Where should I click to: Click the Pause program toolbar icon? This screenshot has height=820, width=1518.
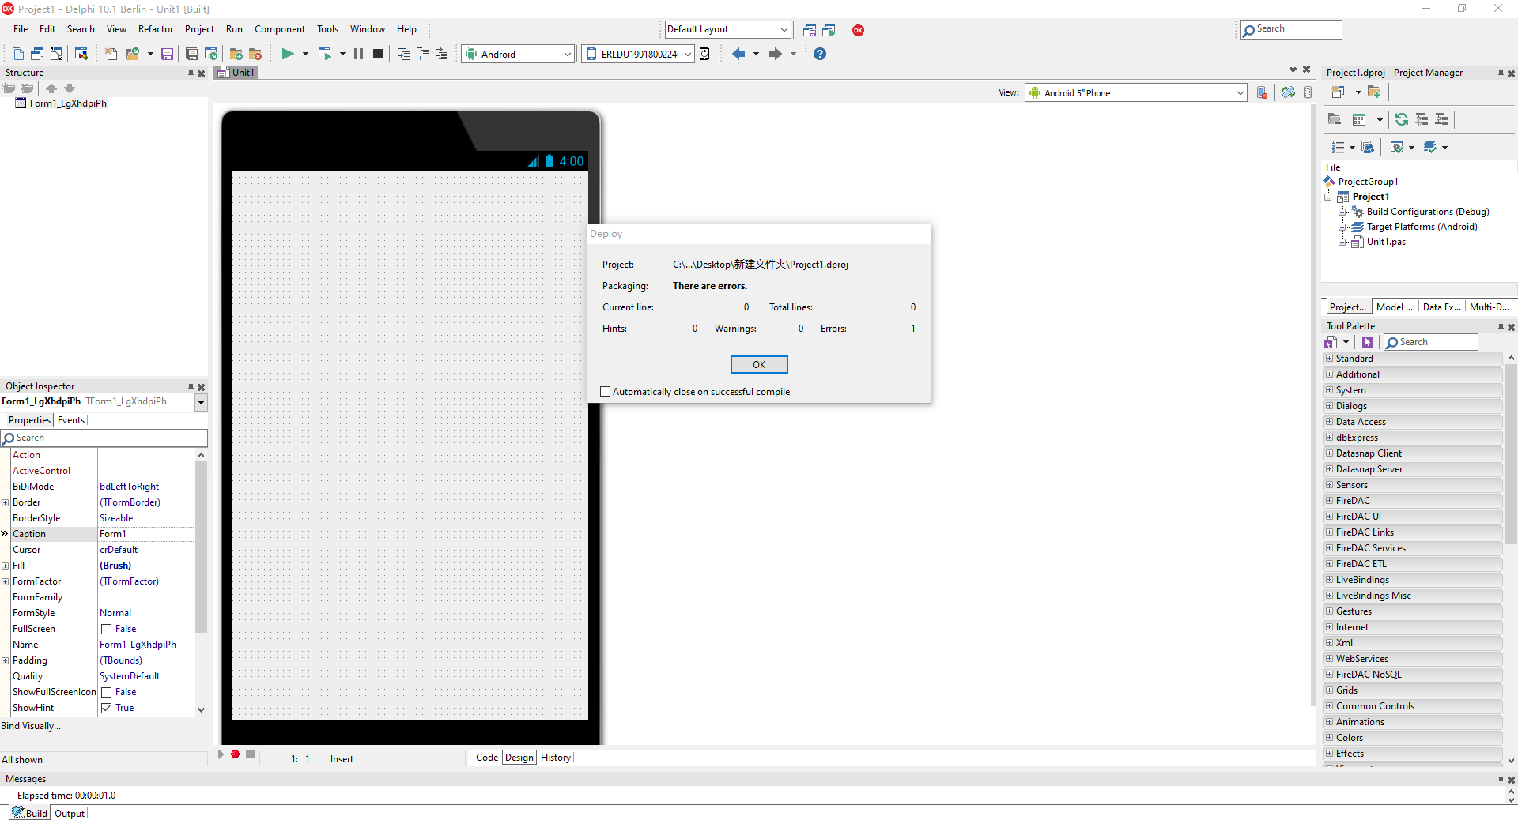[358, 54]
